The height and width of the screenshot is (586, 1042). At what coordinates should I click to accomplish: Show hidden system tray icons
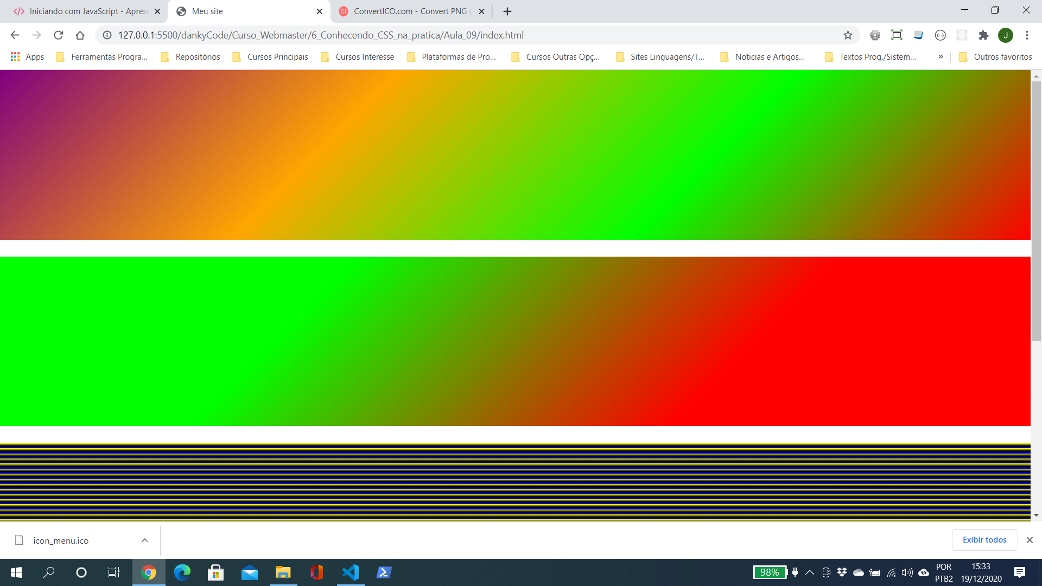click(810, 572)
